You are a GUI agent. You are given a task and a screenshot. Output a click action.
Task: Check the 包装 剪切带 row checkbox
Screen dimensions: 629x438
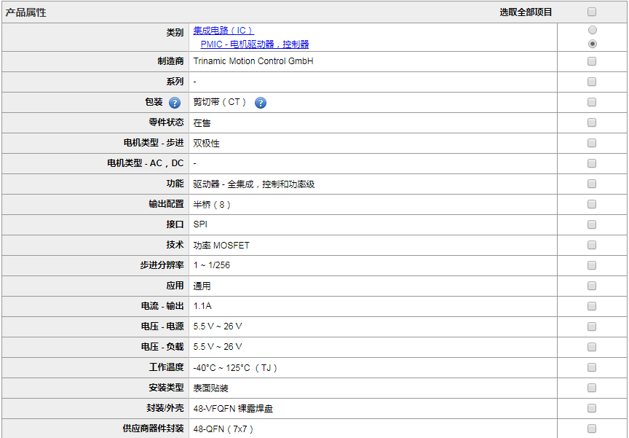pyautogui.click(x=592, y=102)
